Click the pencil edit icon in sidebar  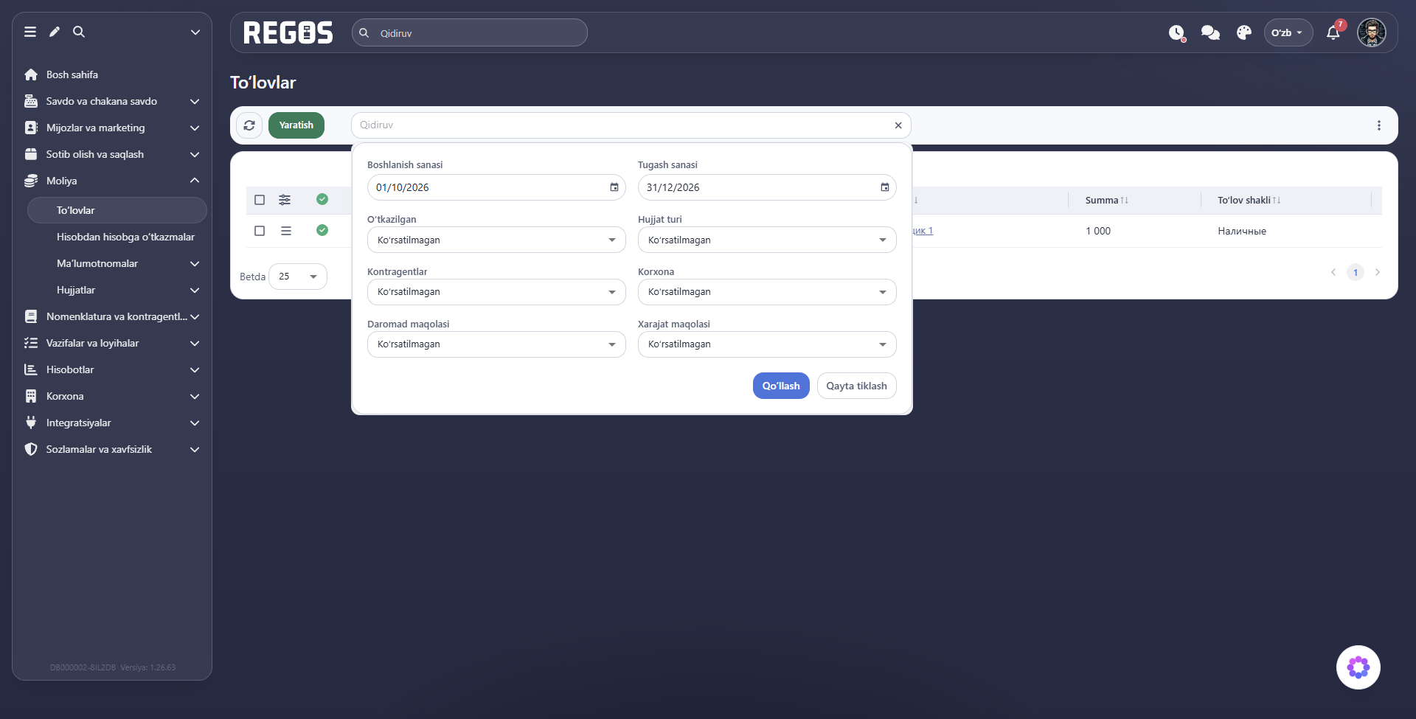[x=55, y=32]
